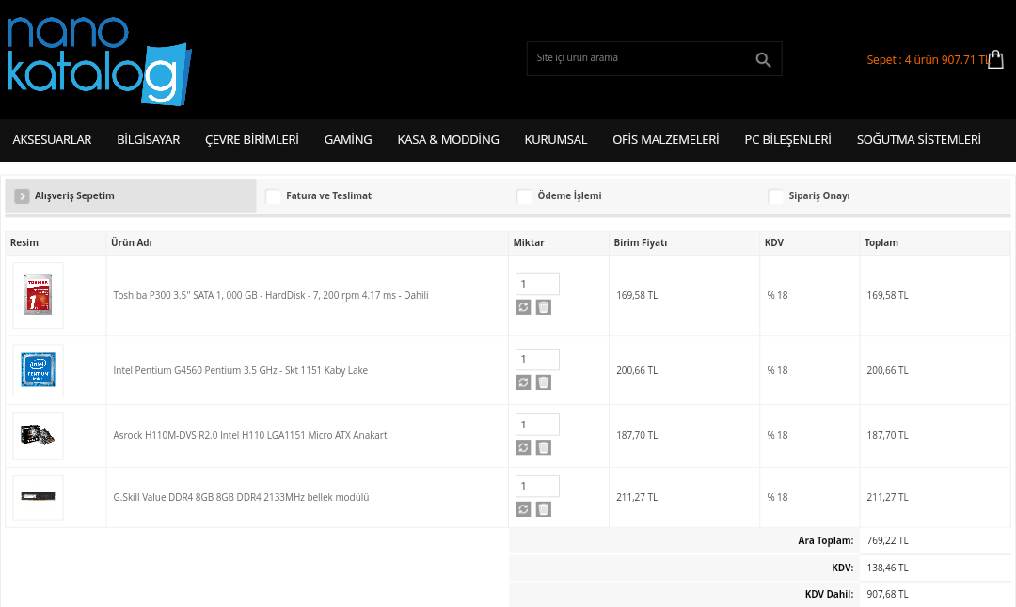The image size is (1016, 607).
Task: Click the Sipariş Onayı step box
Action: [775, 196]
